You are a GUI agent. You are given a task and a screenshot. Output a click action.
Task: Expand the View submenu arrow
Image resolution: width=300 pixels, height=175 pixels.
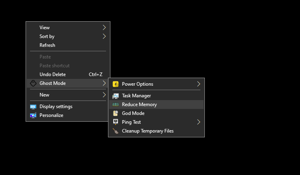click(104, 28)
